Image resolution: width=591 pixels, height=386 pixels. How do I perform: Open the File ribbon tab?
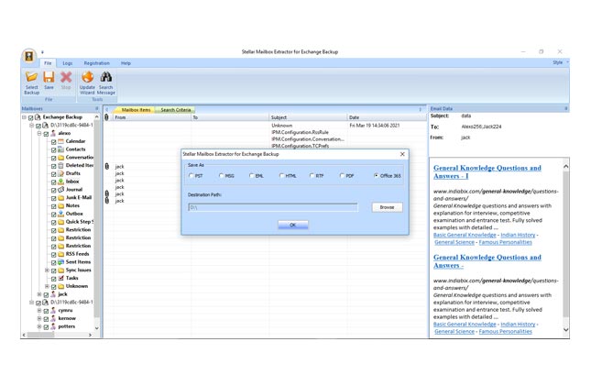point(48,63)
